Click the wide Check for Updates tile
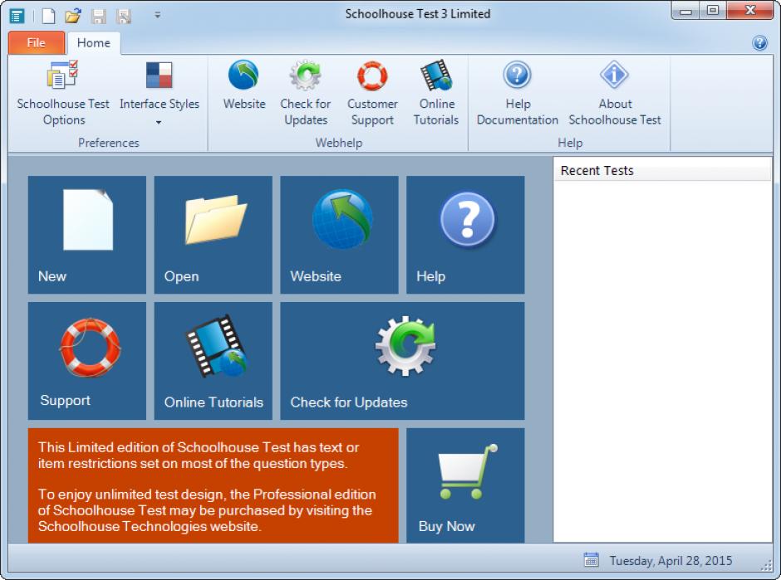The width and height of the screenshot is (781, 580). (x=402, y=361)
